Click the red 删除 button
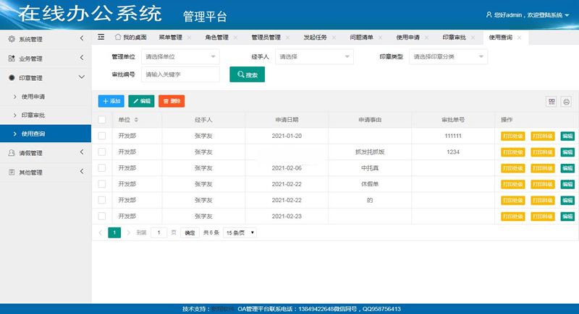Image resolution: width=579 pixels, height=314 pixels. [x=172, y=101]
